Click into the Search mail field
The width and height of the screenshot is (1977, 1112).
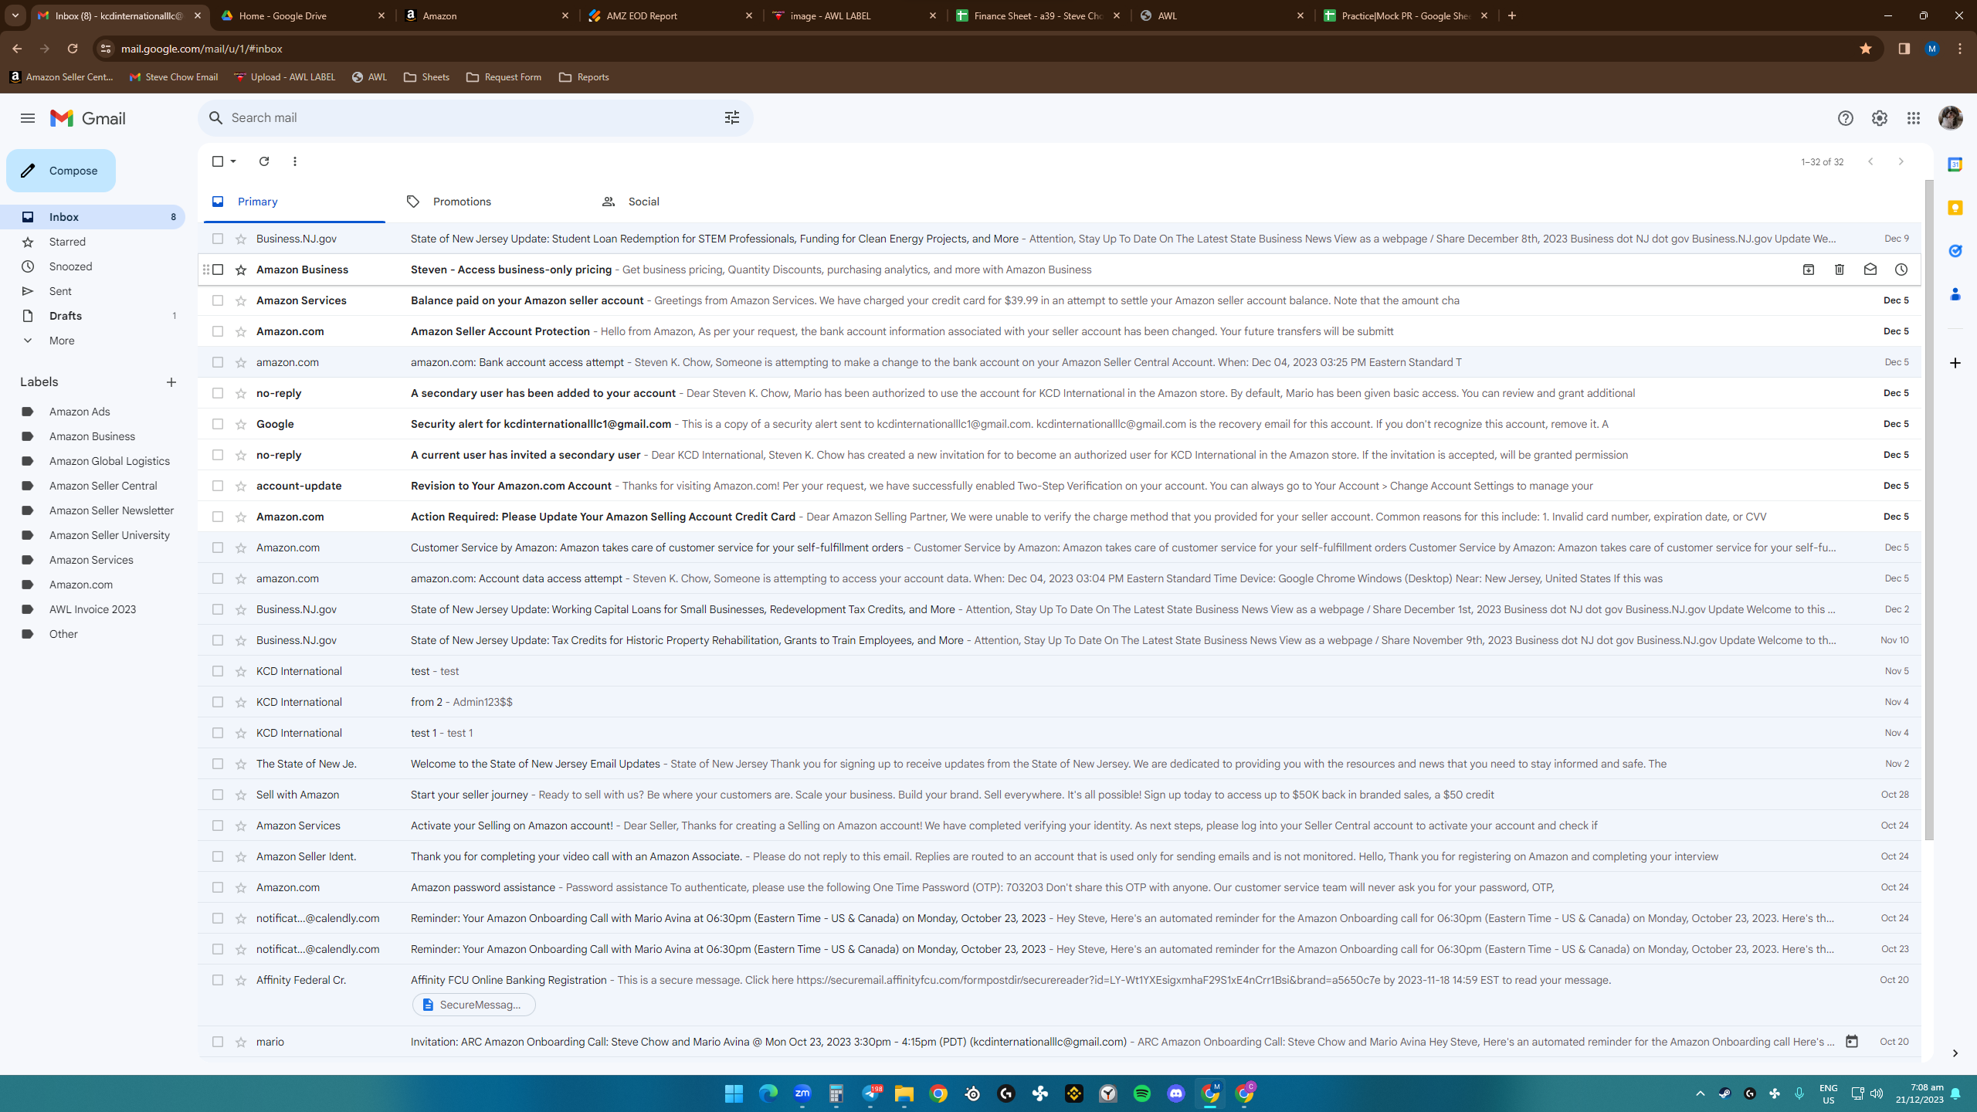click(471, 117)
